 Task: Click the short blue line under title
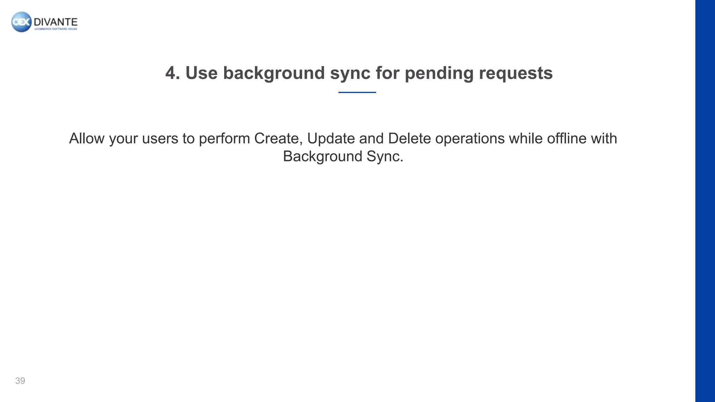[357, 92]
